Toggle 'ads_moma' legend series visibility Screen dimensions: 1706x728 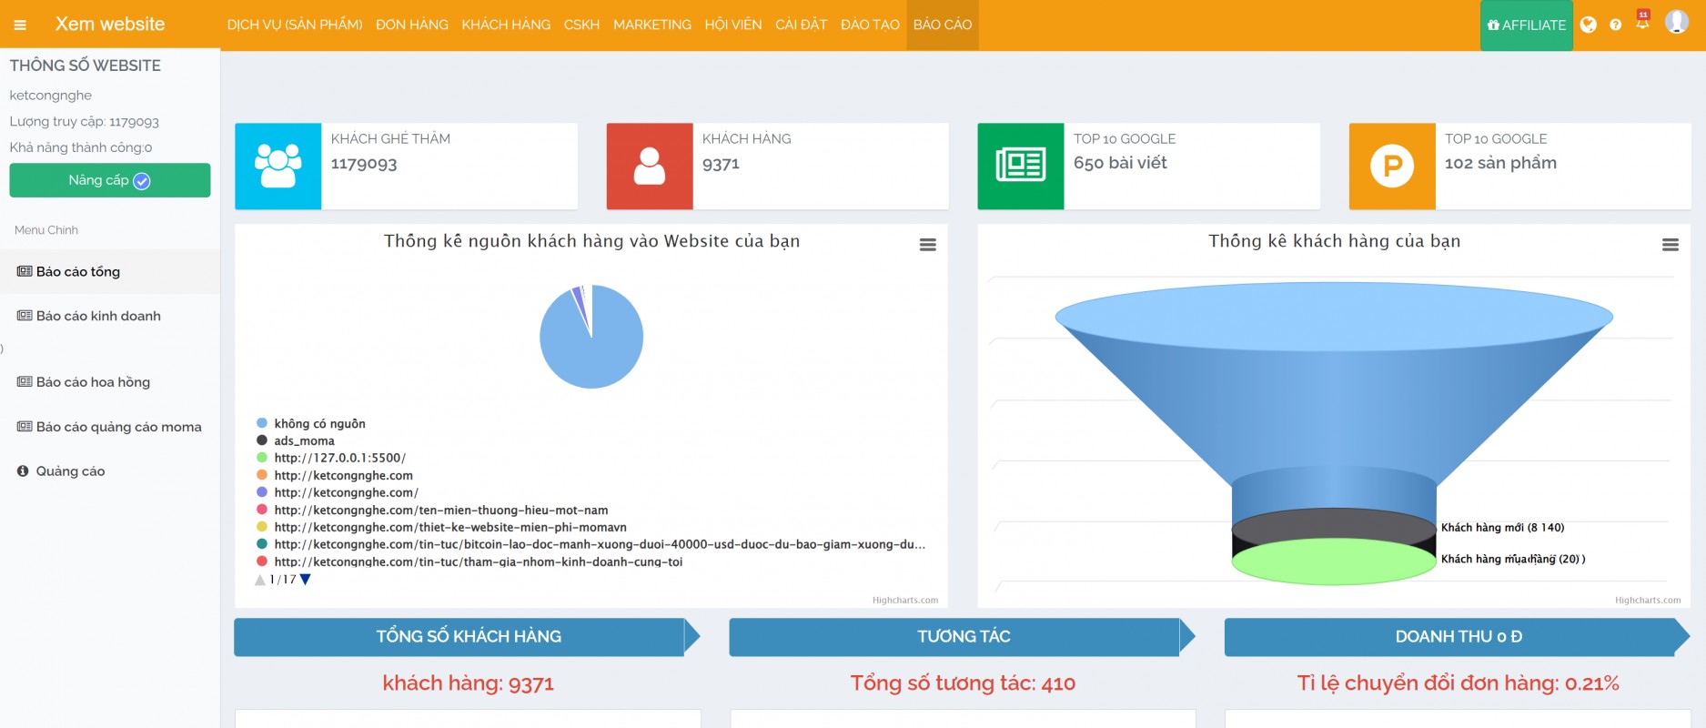304,441
